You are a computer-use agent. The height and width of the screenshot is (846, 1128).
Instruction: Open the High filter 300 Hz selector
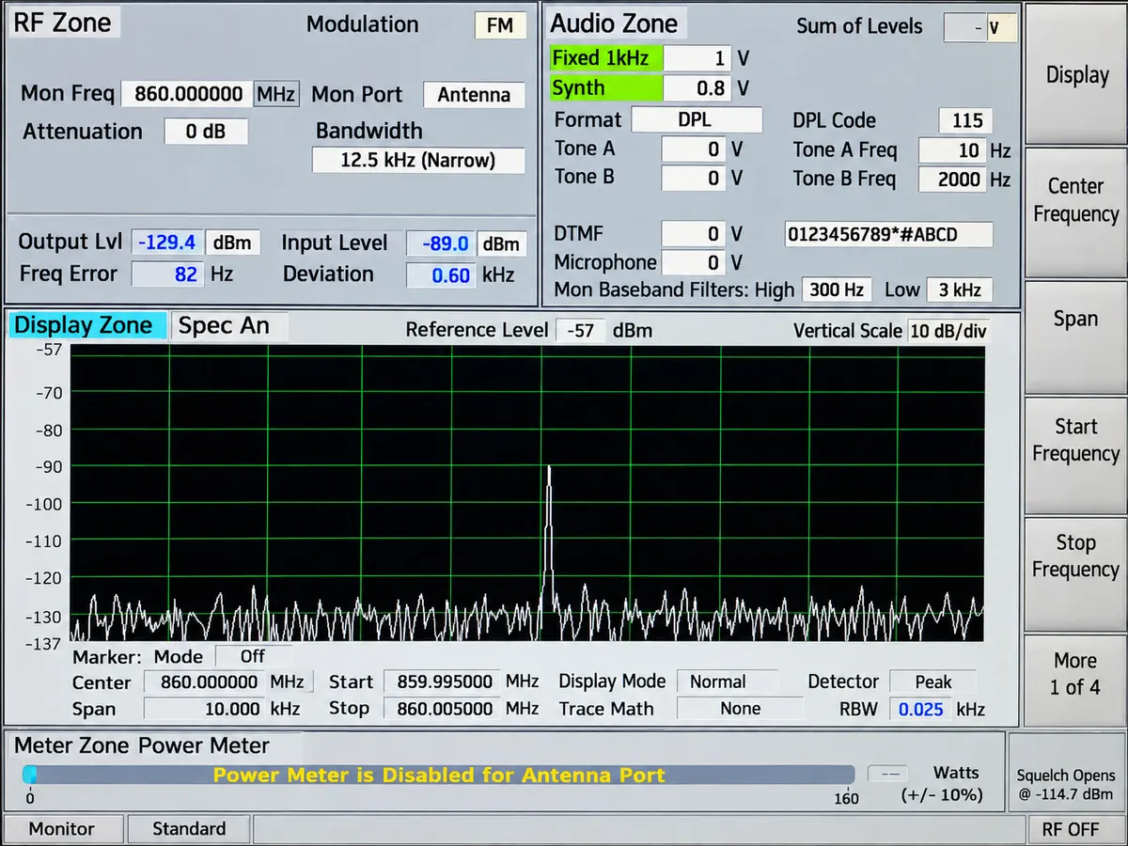(x=837, y=290)
